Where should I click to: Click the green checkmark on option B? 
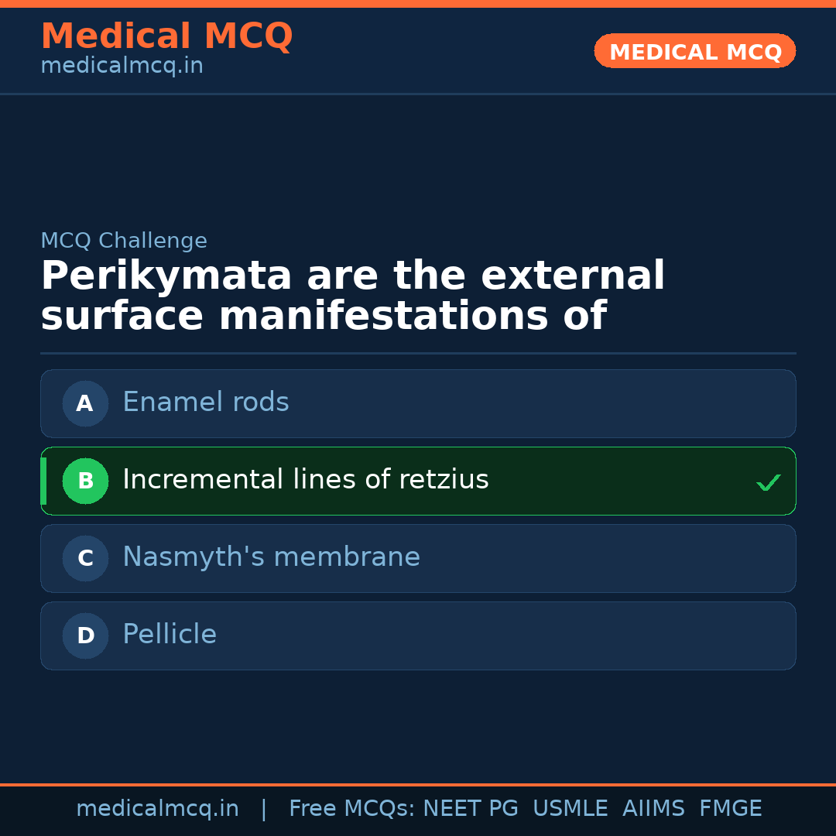(x=768, y=482)
